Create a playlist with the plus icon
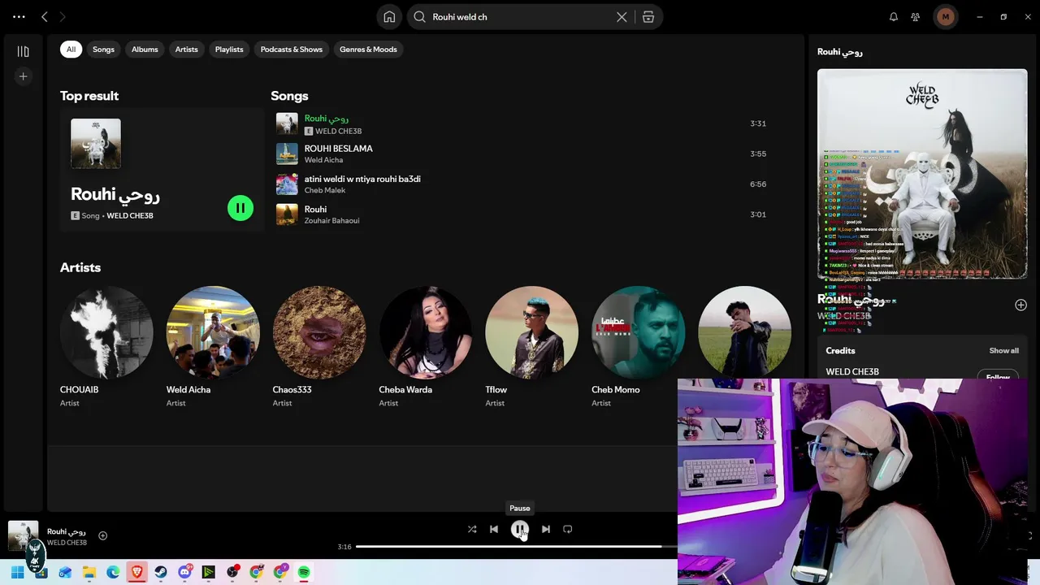1040x585 pixels. pos(23,76)
